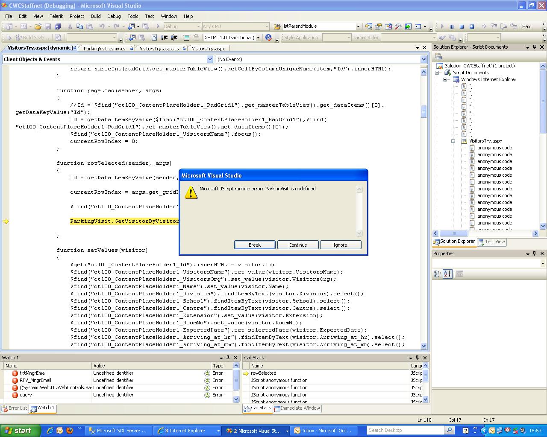The width and height of the screenshot is (547, 437).
Task: Click the Toolbox hammer and wrench icon
Action: pyautogui.click(x=398, y=26)
